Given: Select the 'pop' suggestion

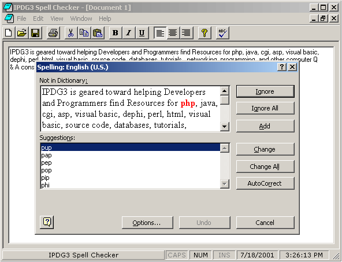Looking at the screenshot, I should click(x=130, y=170).
